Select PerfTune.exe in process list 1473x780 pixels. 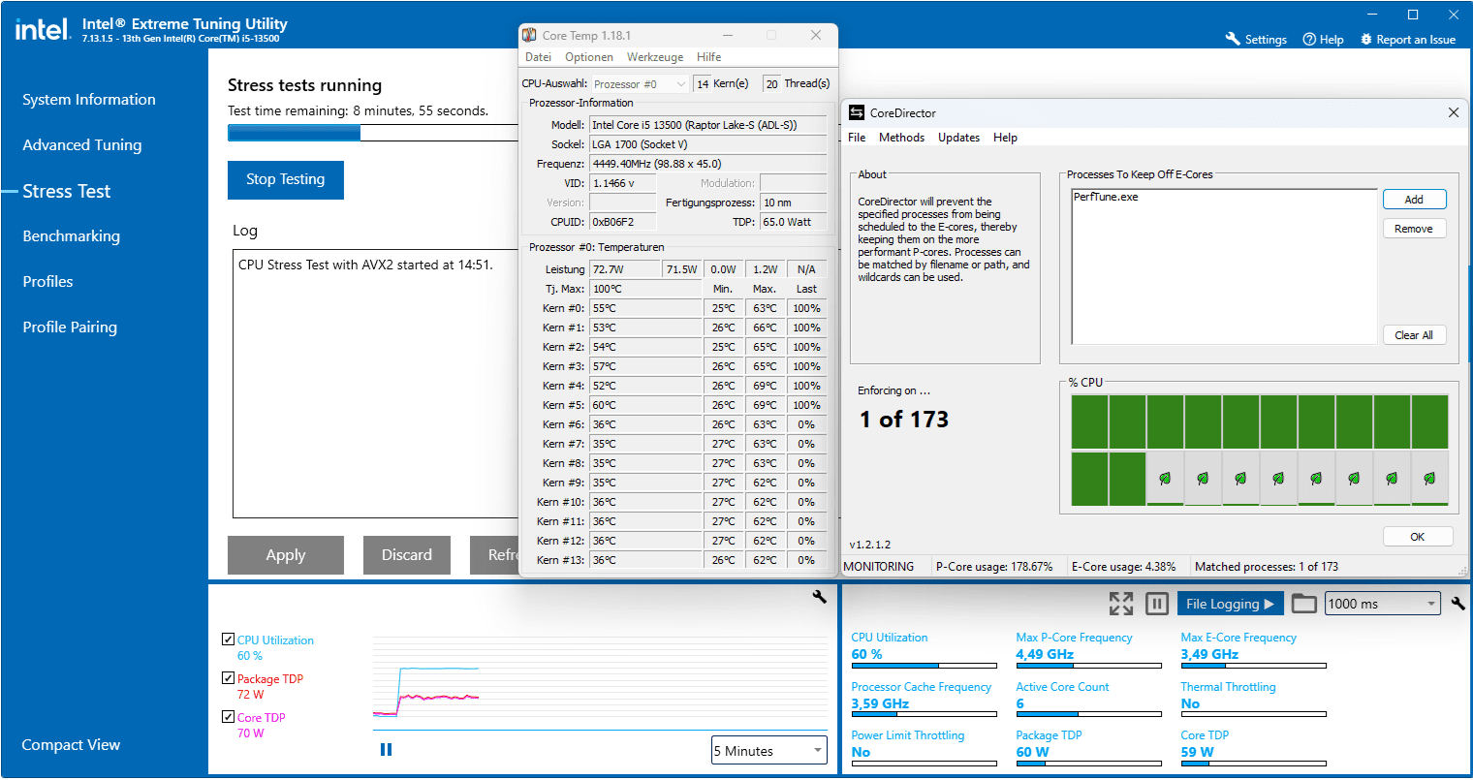click(1106, 197)
